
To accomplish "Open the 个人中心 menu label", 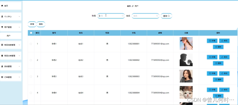I will (8, 17).
